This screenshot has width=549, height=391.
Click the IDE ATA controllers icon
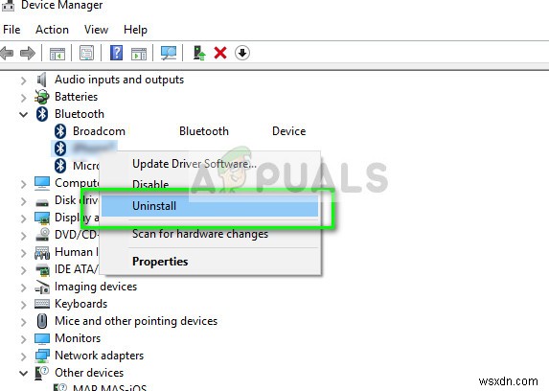42,270
